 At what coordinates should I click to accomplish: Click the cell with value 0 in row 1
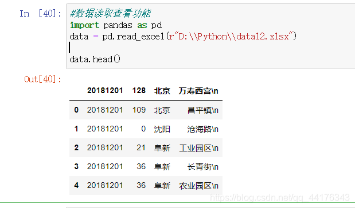coord(143,129)
